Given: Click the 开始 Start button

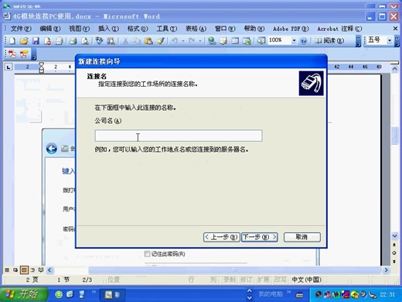Looking at the screenshot, I should click(x=24, y=294).
